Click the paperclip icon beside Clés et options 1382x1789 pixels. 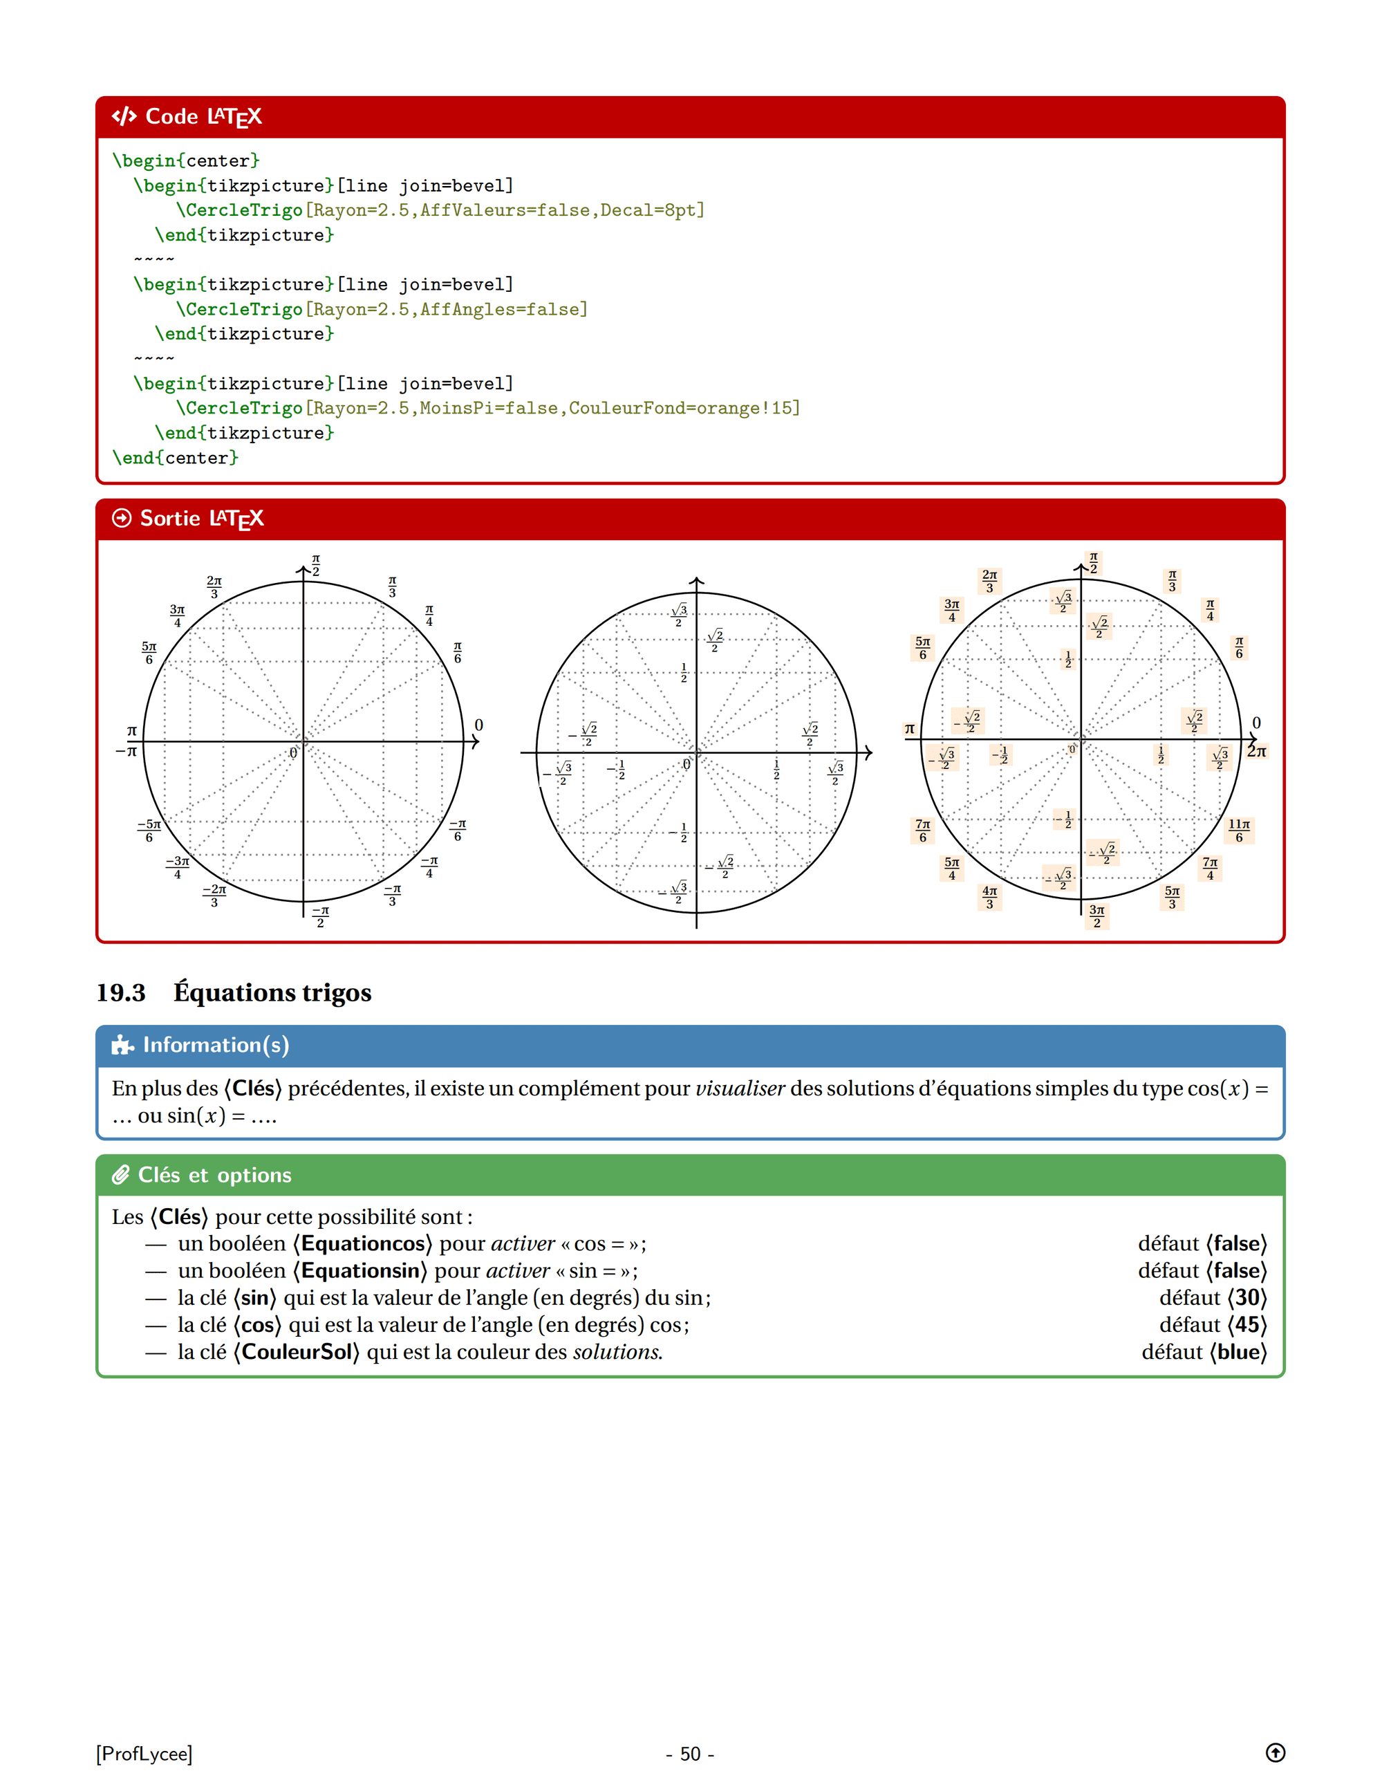[x=120, y=1175]
